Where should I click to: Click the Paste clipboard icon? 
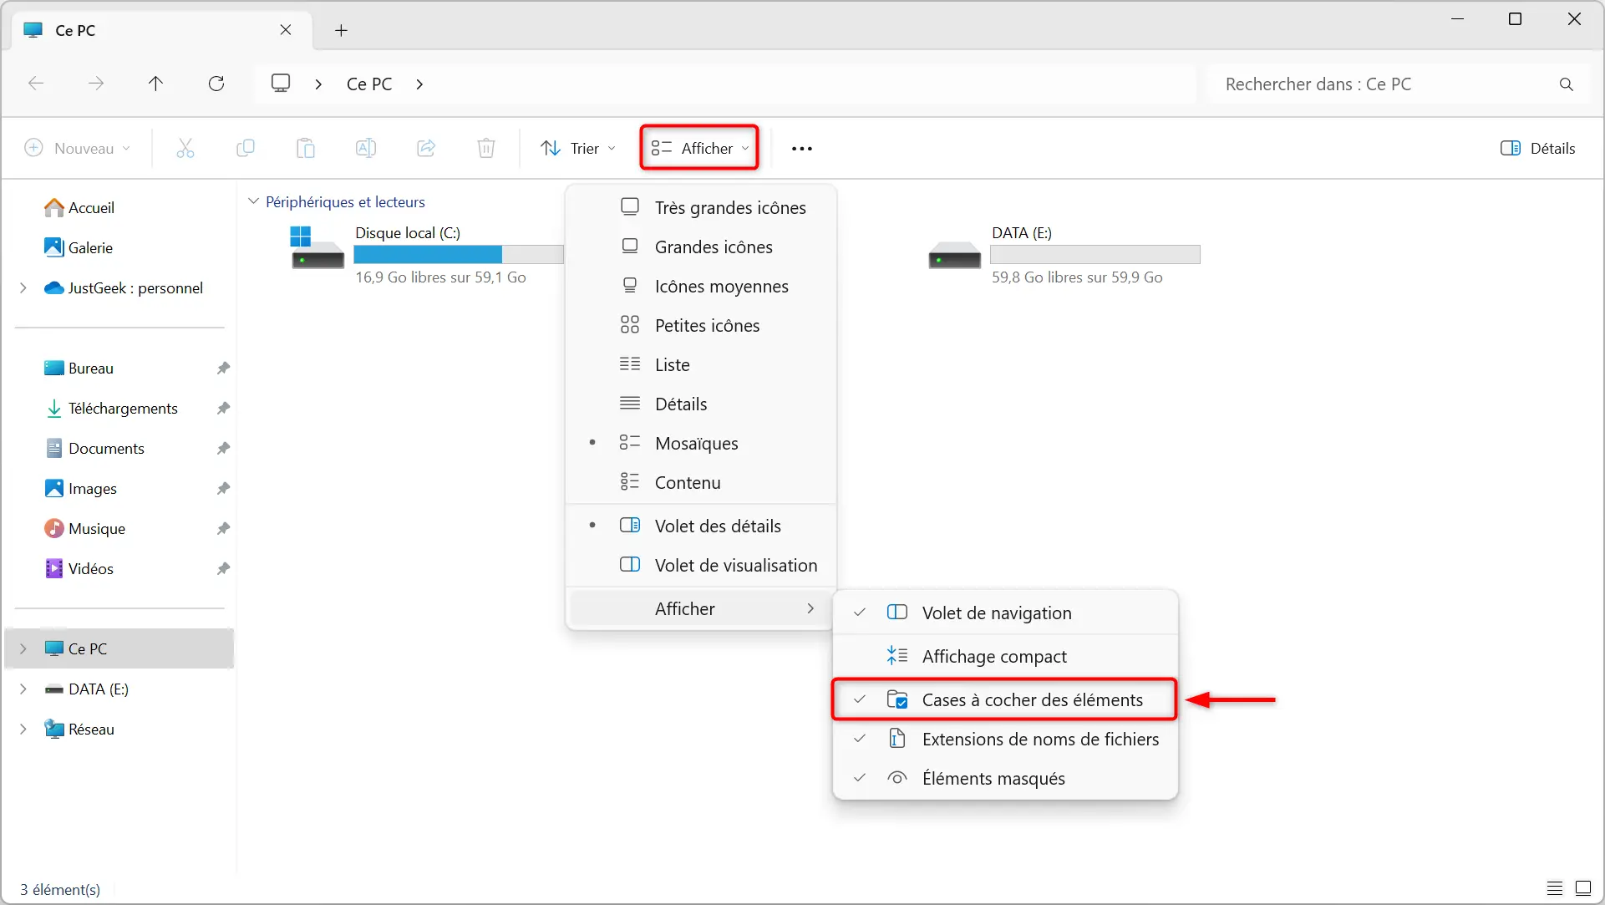coord(306,148)
